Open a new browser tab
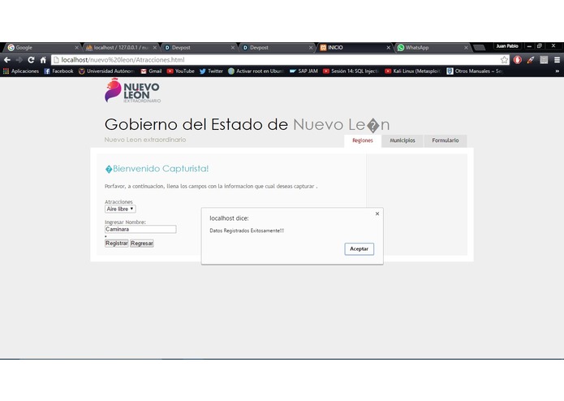Image resolution: width=564 pixels, height=401 pixels. (479, 47)
